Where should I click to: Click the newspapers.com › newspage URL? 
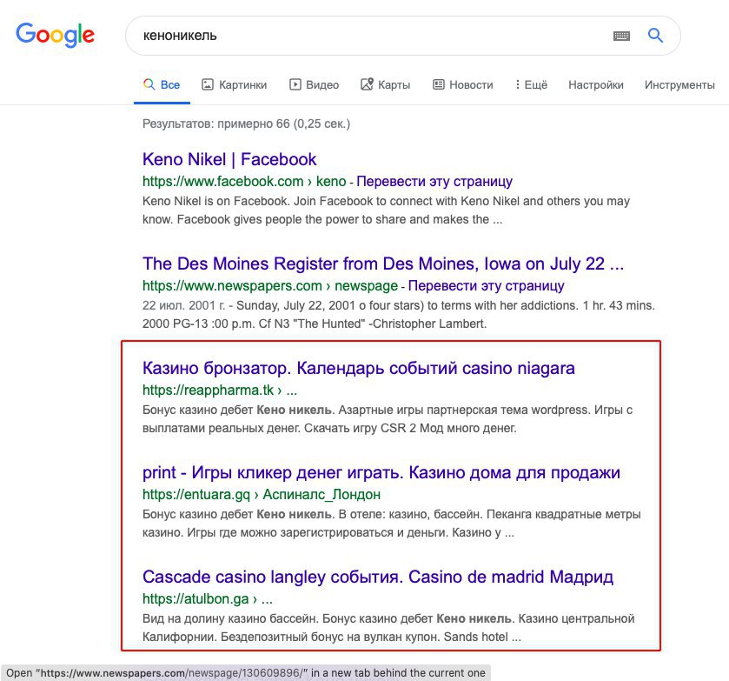coord(270,285)
